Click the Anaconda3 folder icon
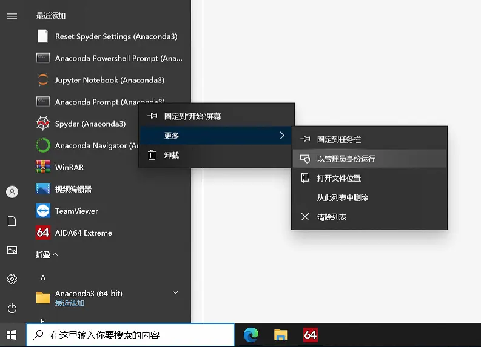The image size is (481, 347). click(x=43, y=297)
